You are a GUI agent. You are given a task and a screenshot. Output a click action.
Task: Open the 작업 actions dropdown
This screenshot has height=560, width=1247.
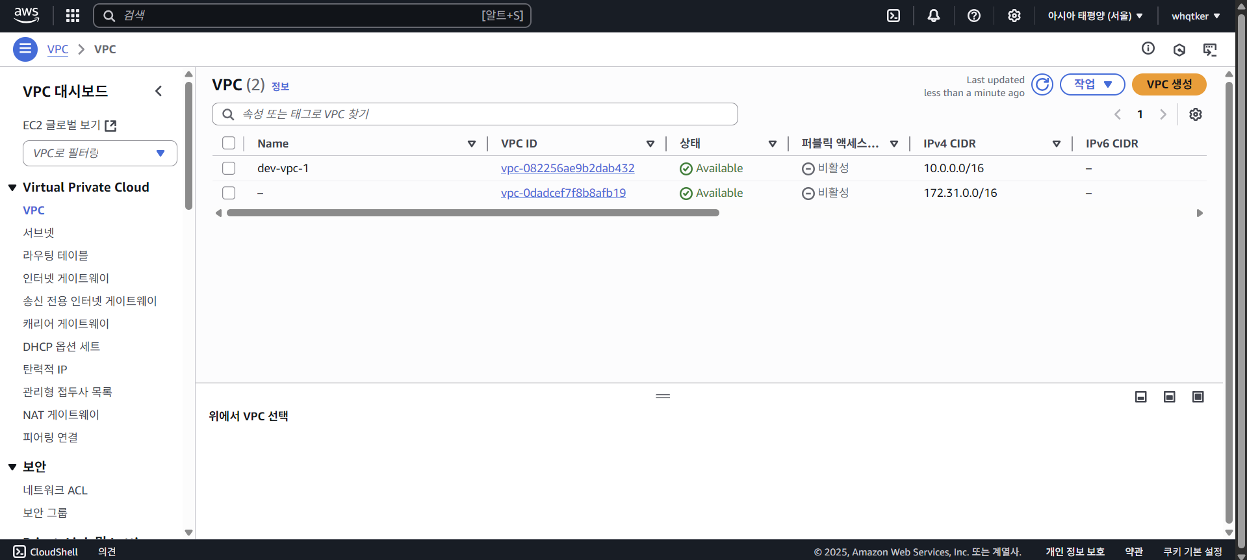[x=1092, y=84]
